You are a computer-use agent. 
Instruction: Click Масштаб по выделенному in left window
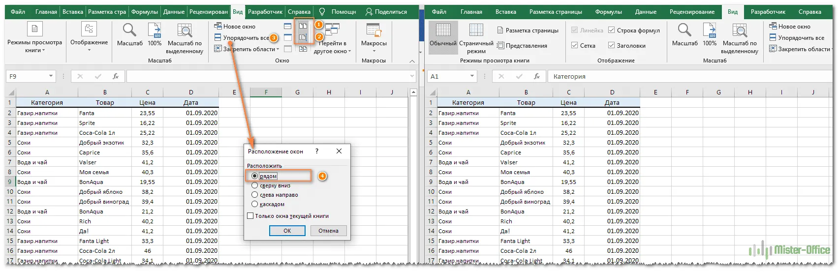(185, 38)
